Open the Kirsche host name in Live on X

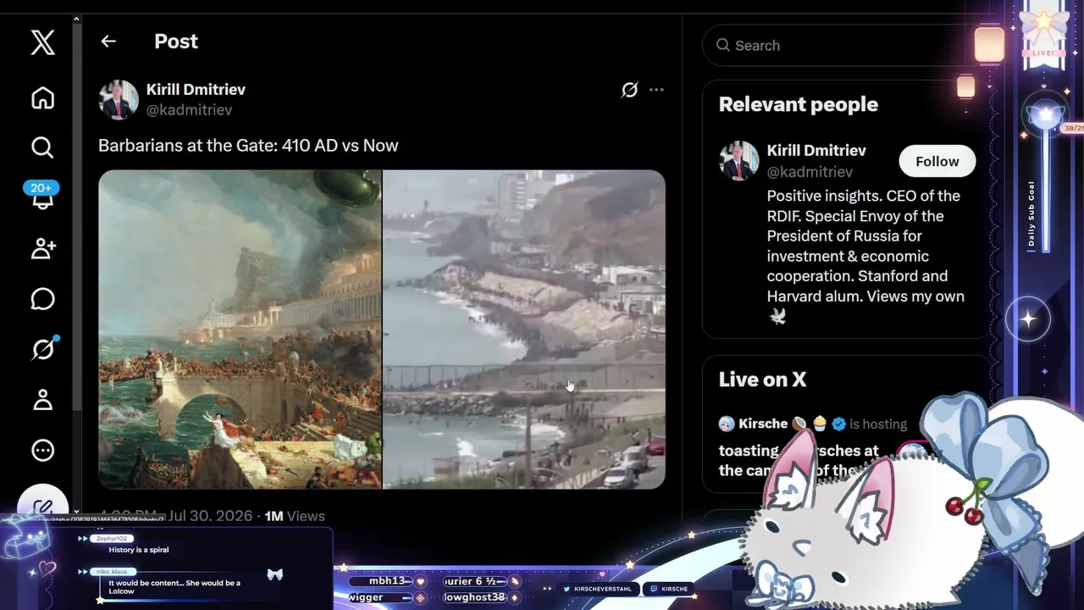click(x=763, y=424)
